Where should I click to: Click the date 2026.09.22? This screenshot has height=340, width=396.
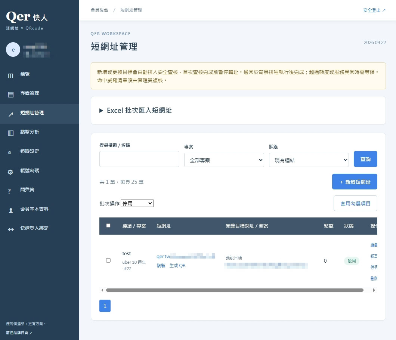tap(375, 43)
